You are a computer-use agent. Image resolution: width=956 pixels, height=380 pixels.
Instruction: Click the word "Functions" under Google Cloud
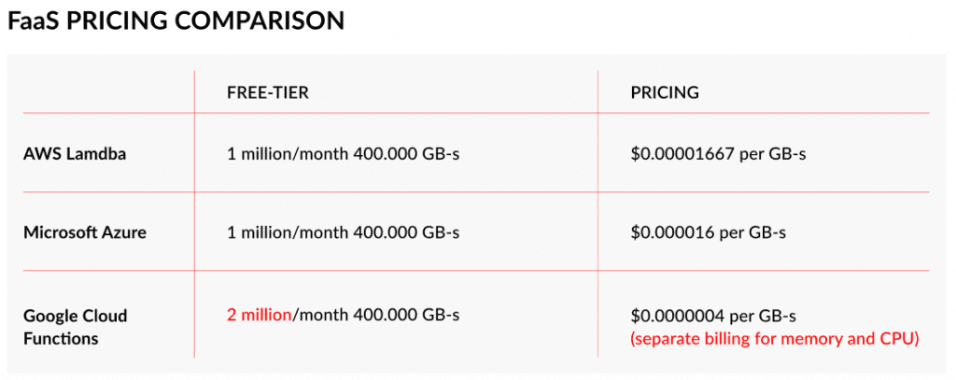pyautogui.click(x=62, y=338)
